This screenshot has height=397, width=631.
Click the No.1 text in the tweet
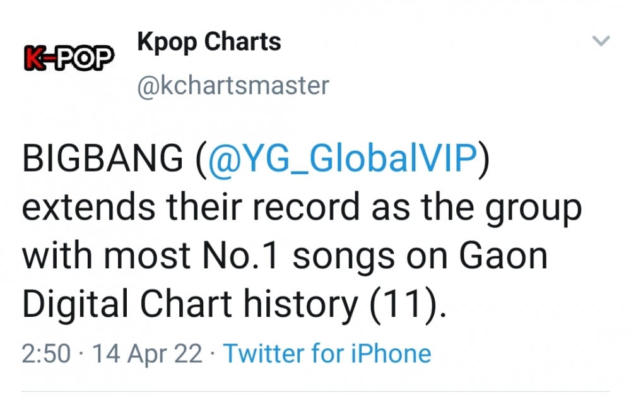coord(240,256)
